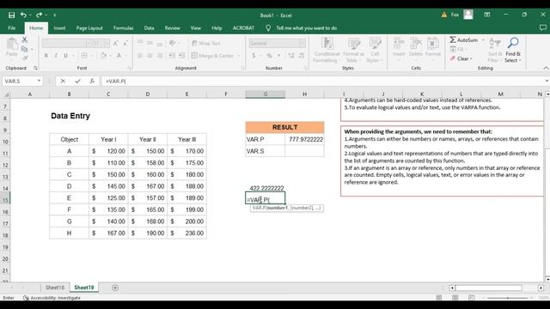Open Find & Select menu
The width and height of the screenshot is (550, 309).
(513, 50)
